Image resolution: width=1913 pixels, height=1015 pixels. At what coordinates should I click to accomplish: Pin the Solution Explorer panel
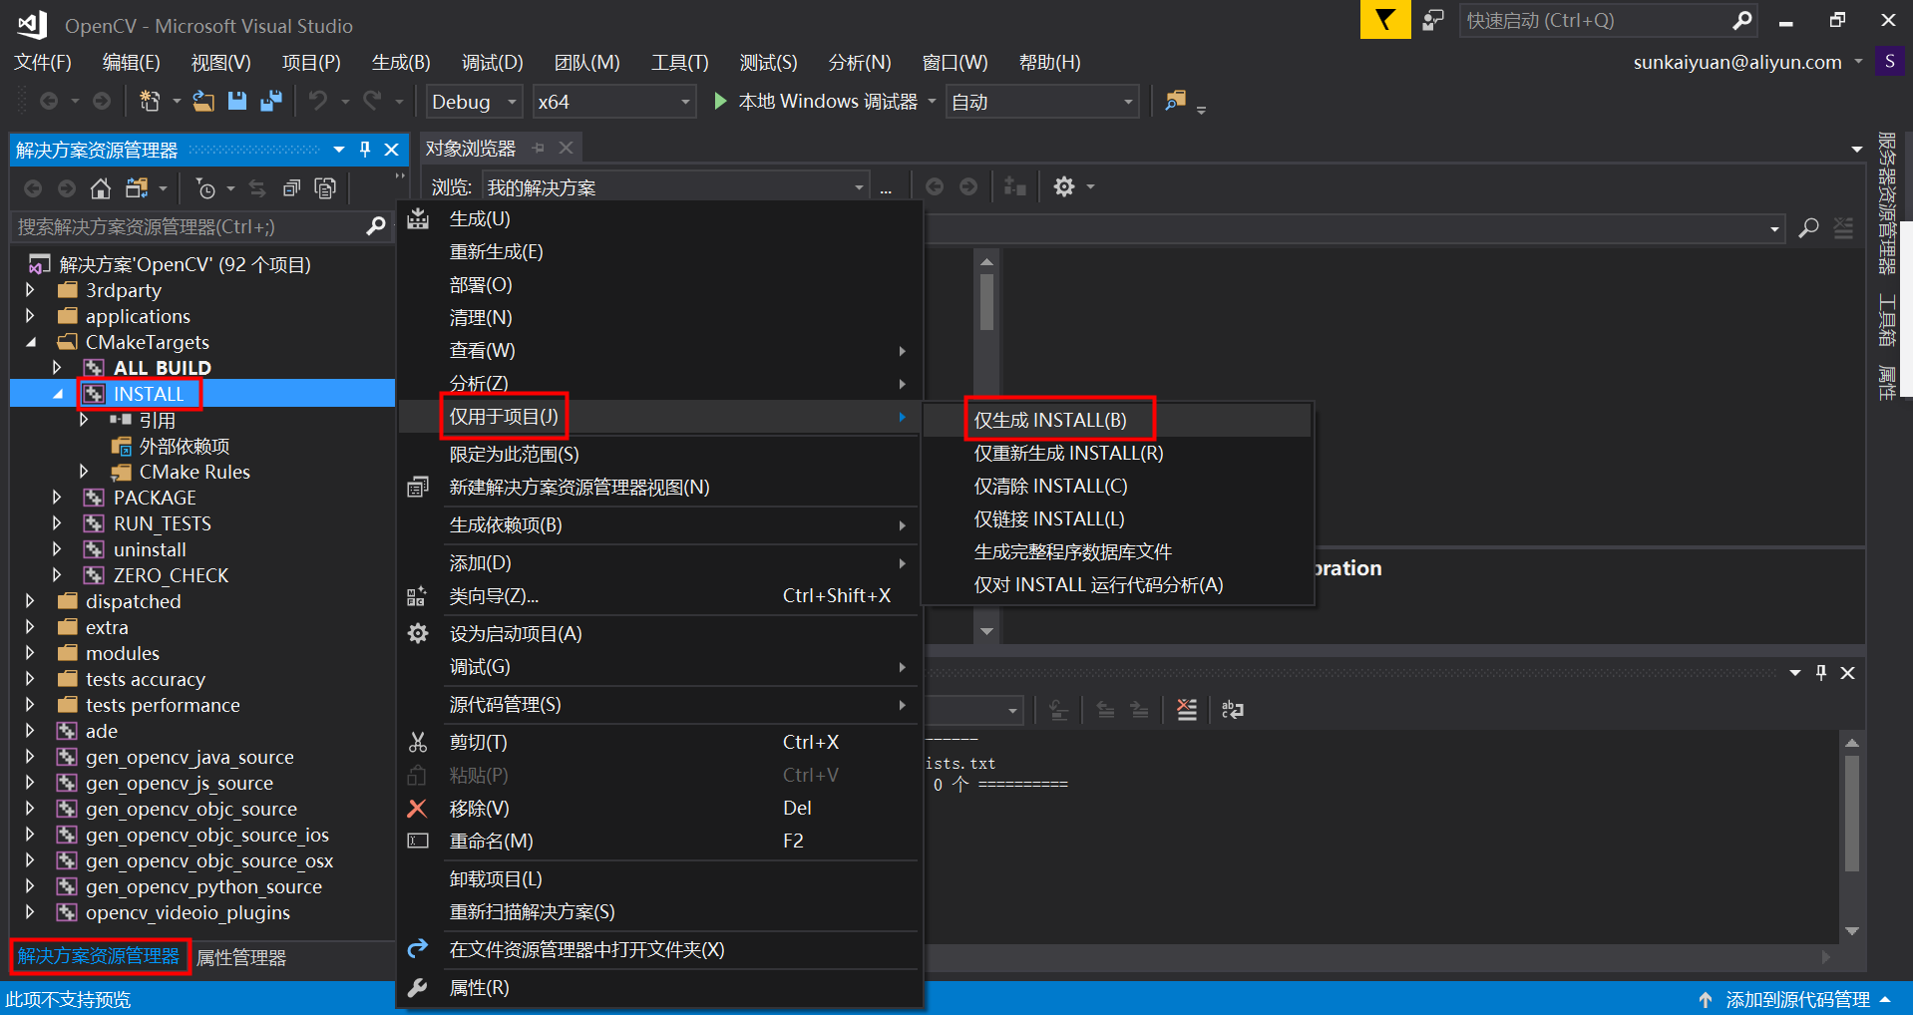[x=365, y=150]
